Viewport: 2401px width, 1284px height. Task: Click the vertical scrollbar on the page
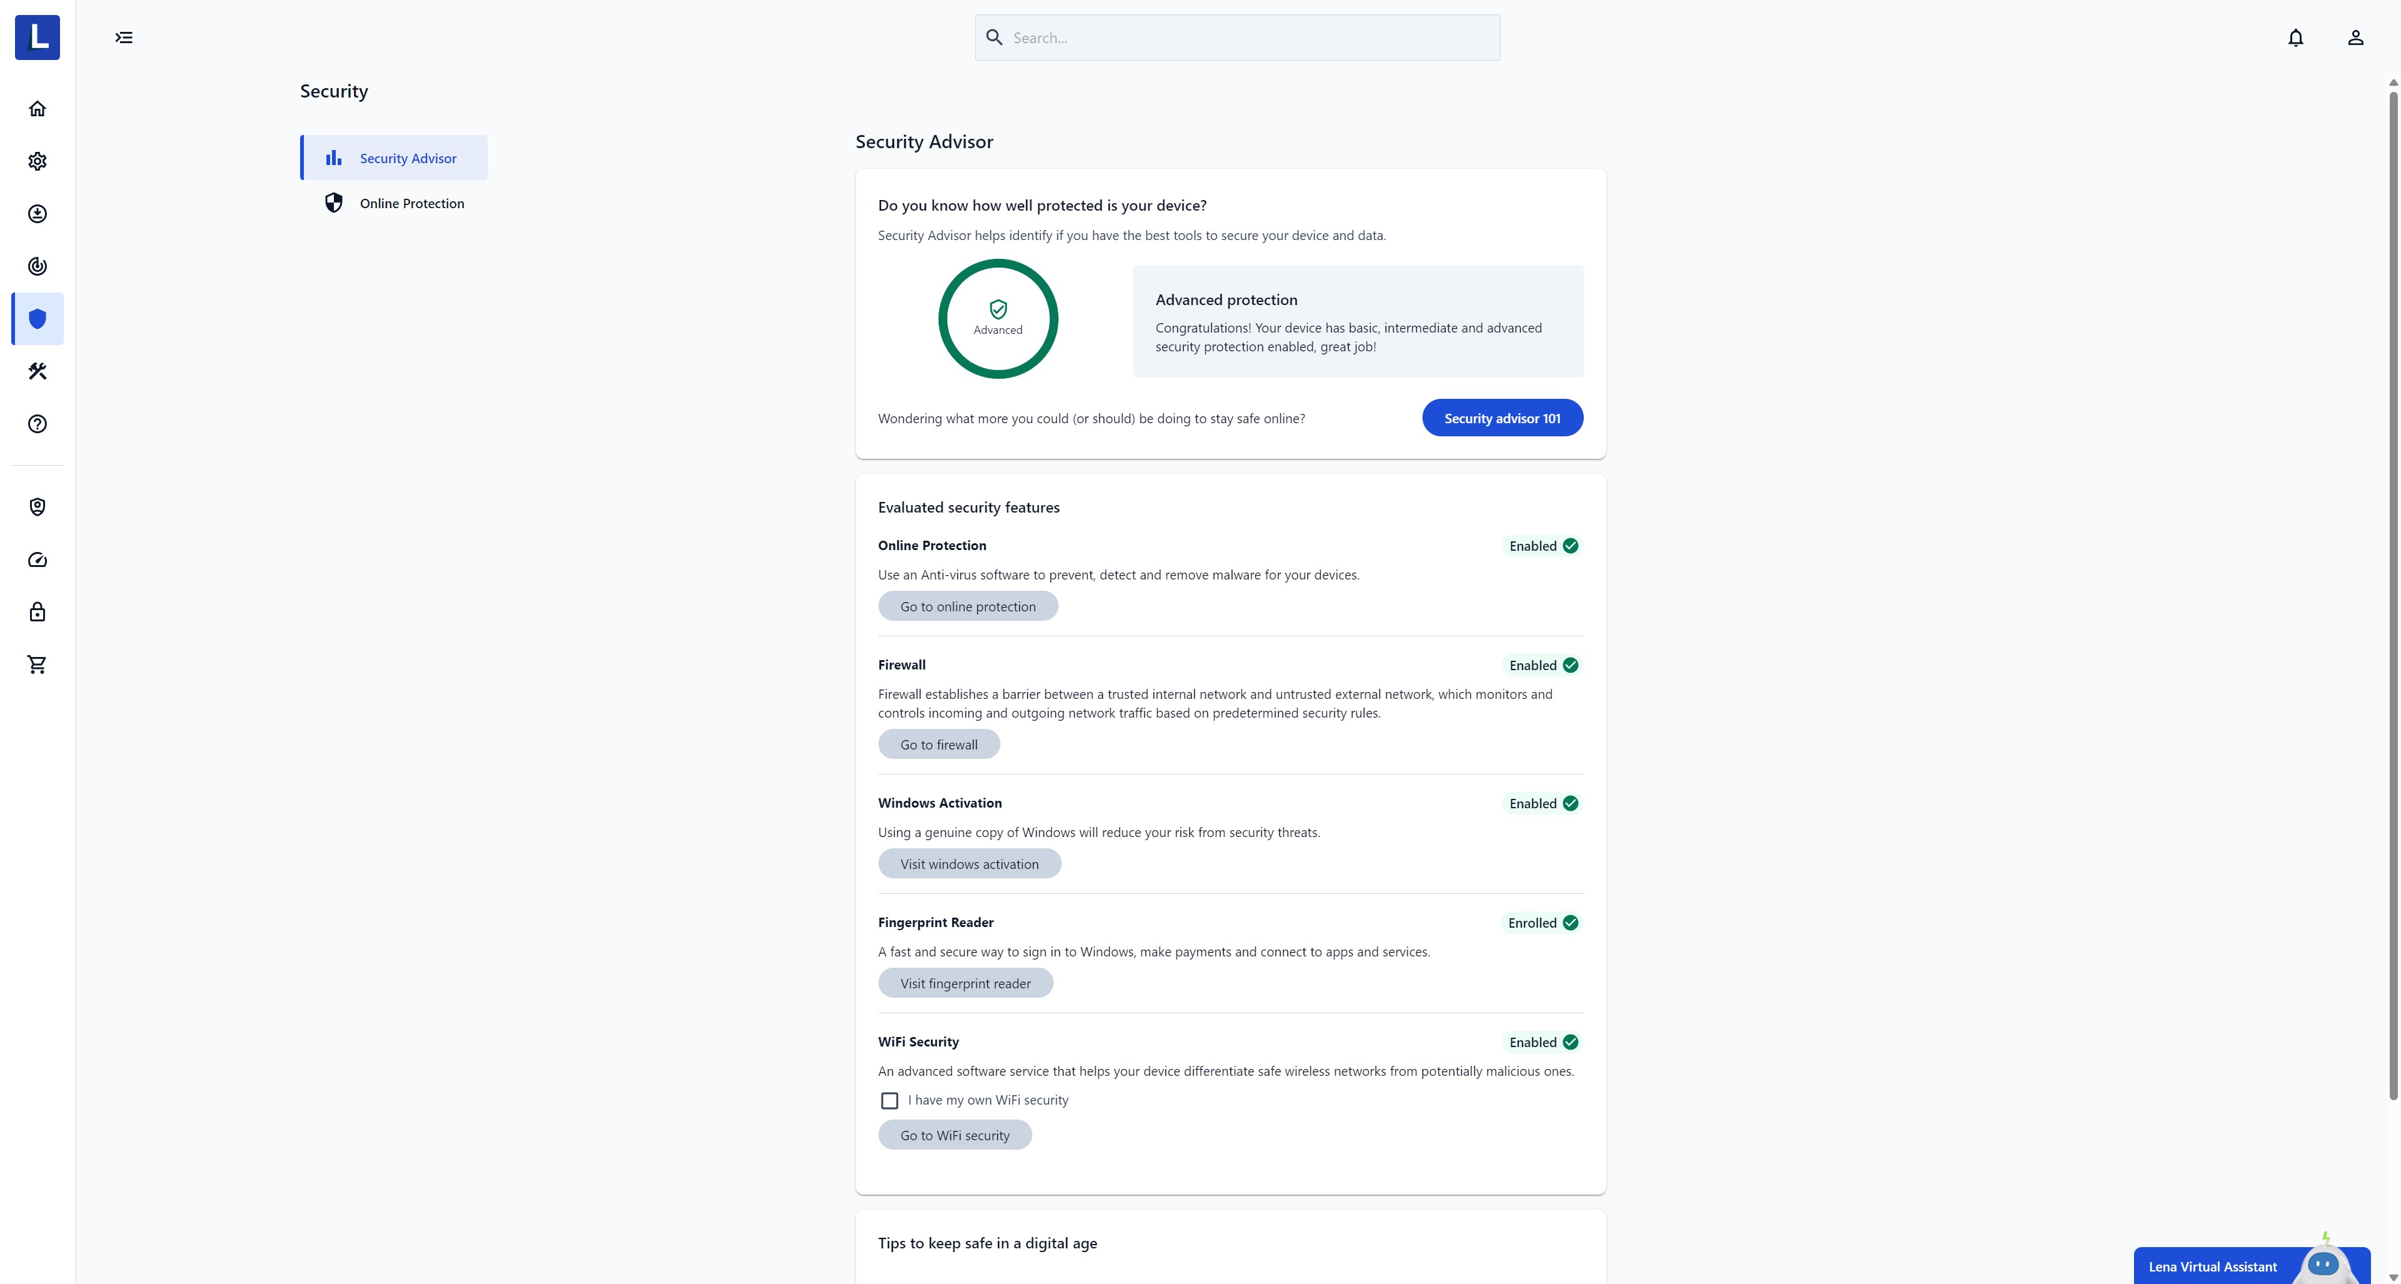2393,596
